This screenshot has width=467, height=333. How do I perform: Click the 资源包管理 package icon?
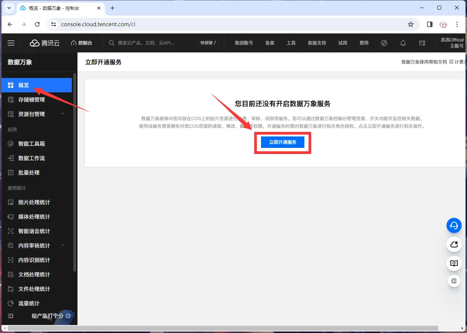[11, 114]
